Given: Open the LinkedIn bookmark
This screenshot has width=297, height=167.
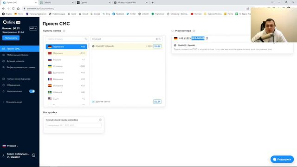Looking at the screenshot, I should [143, 14].
